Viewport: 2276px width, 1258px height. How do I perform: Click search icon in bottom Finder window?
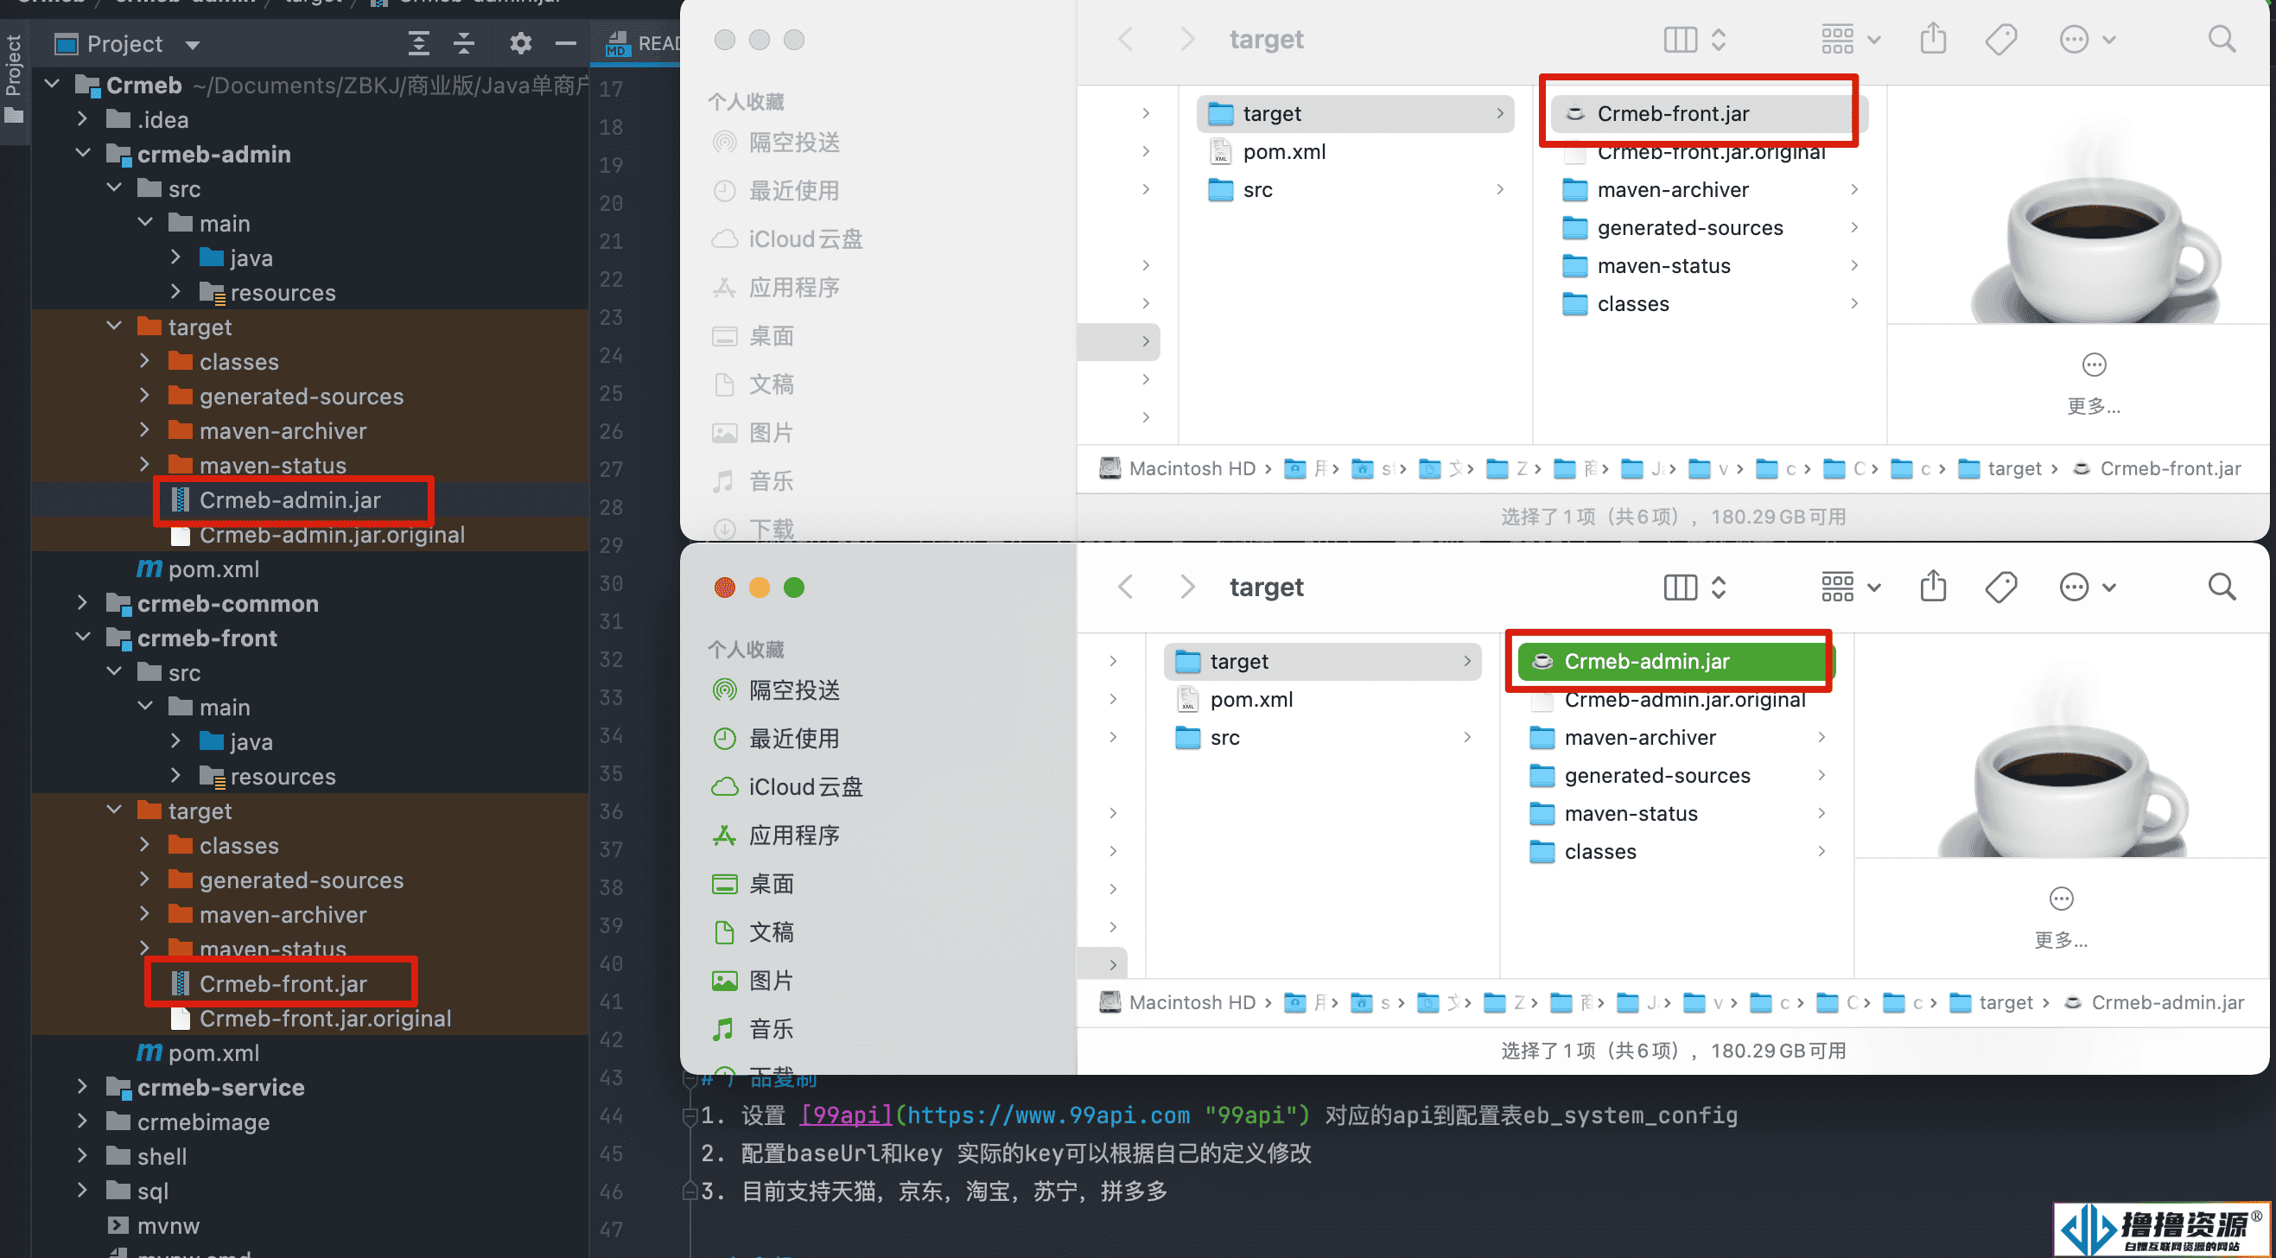tap(2222, 587)
